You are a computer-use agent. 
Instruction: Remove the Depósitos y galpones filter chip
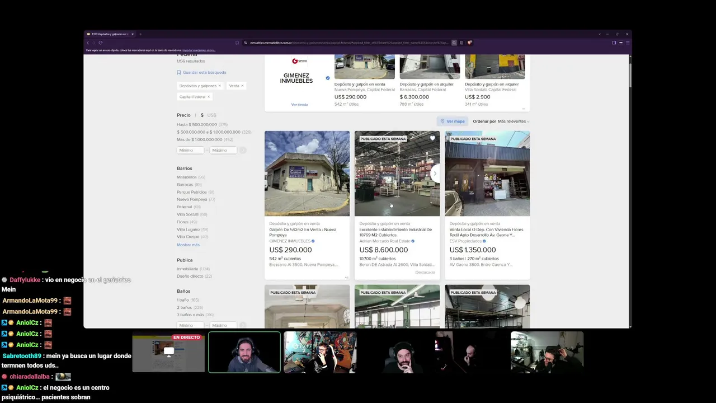click(x=220, y=86)
